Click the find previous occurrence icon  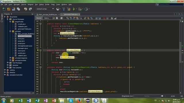coord(71,18)
